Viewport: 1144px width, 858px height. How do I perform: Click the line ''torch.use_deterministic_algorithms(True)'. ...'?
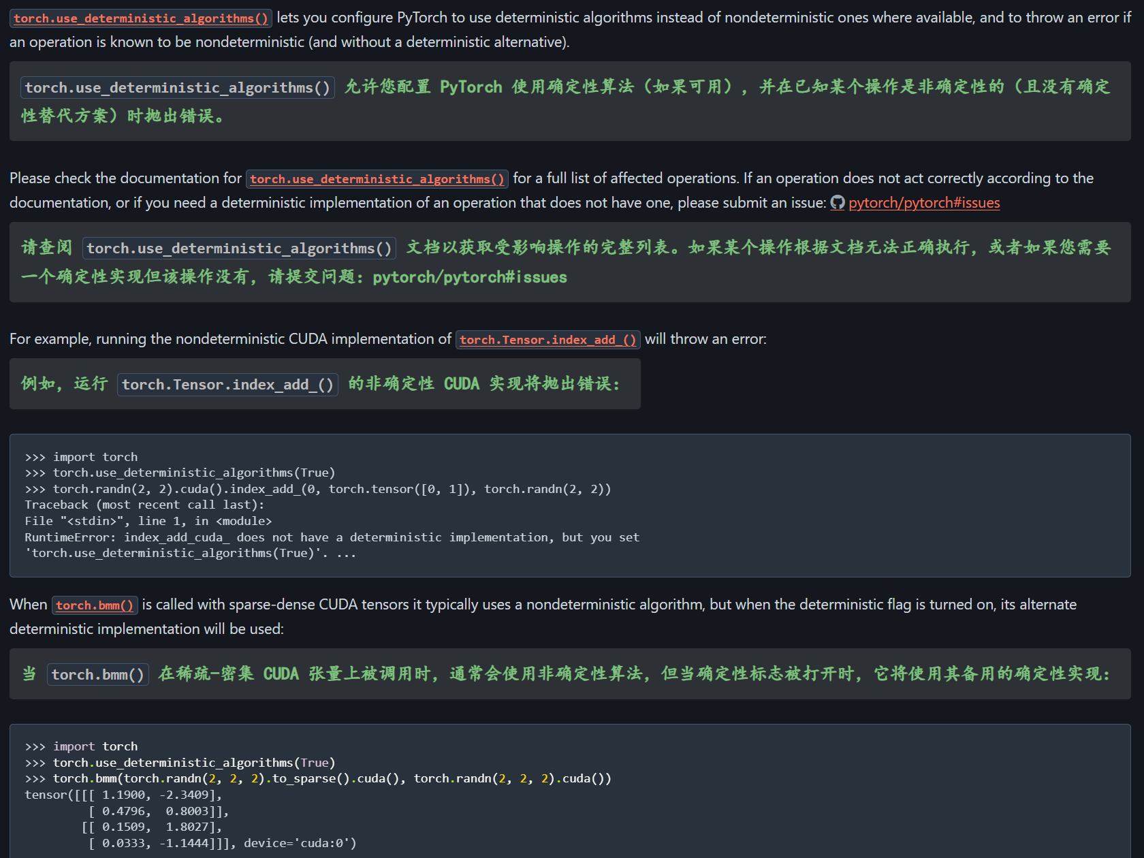coord(191,553)
